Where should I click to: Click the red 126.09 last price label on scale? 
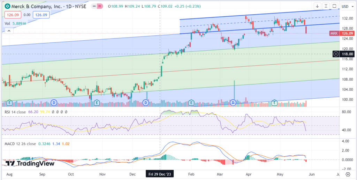point(346,34)
